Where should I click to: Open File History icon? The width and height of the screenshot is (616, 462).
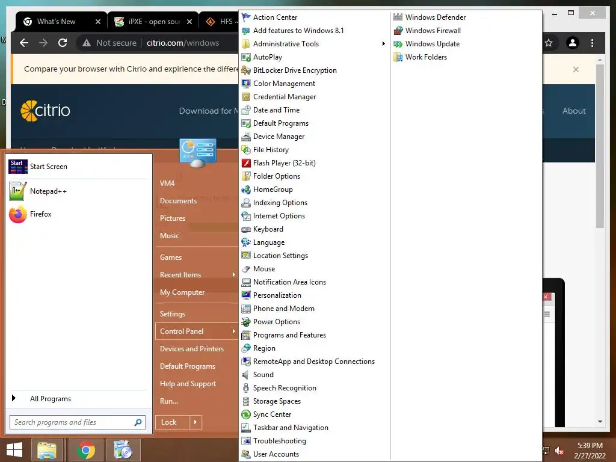pos(246,150)
